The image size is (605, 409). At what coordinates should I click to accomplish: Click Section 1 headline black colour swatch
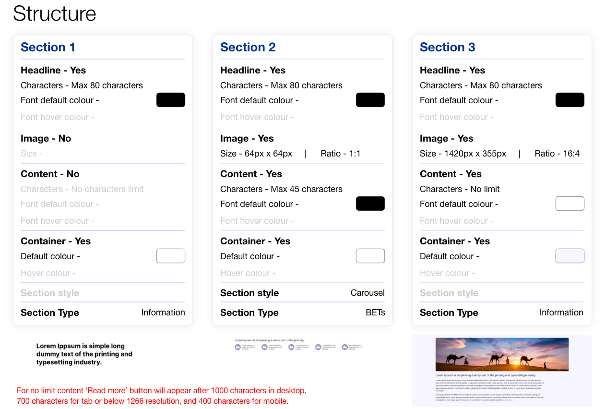point(171,100)
